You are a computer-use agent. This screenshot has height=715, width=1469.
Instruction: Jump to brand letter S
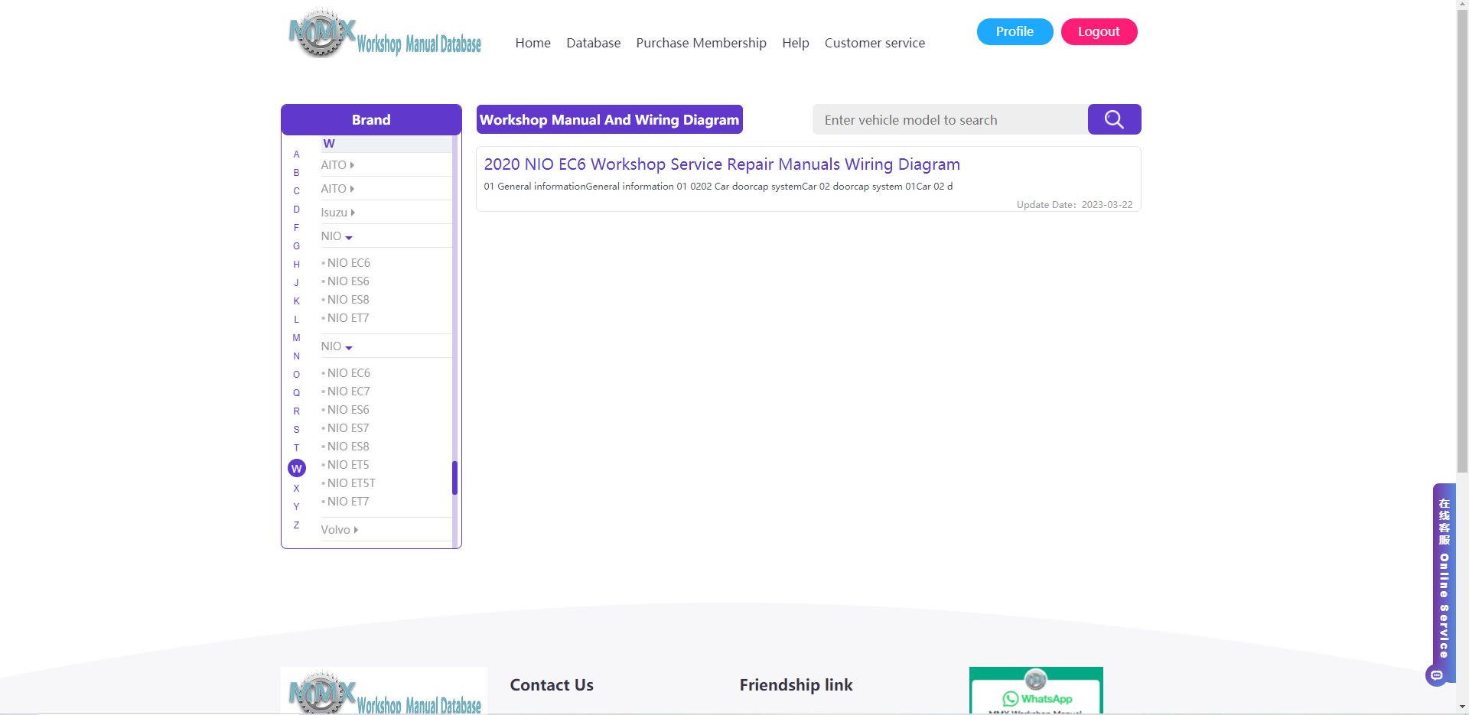coord(297,430)
